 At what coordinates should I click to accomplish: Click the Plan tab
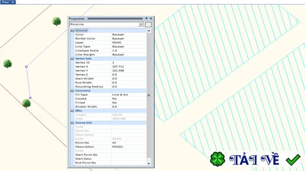click(x=5, y=2)
